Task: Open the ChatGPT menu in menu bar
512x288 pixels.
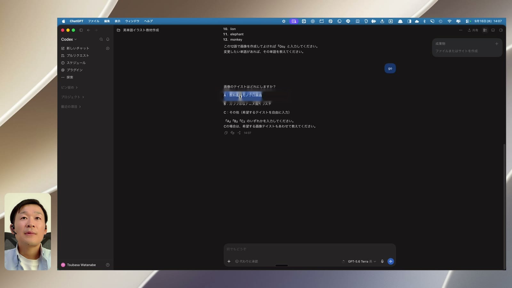Action: [76, 21]
